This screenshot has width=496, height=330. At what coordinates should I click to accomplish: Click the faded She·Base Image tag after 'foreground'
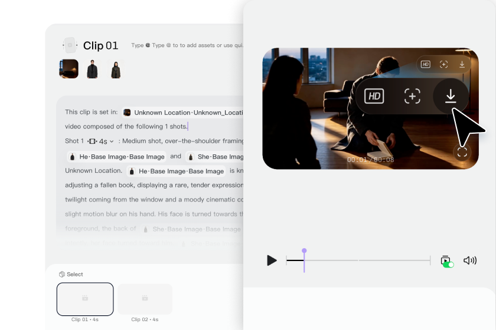click(x=191, y=229)
